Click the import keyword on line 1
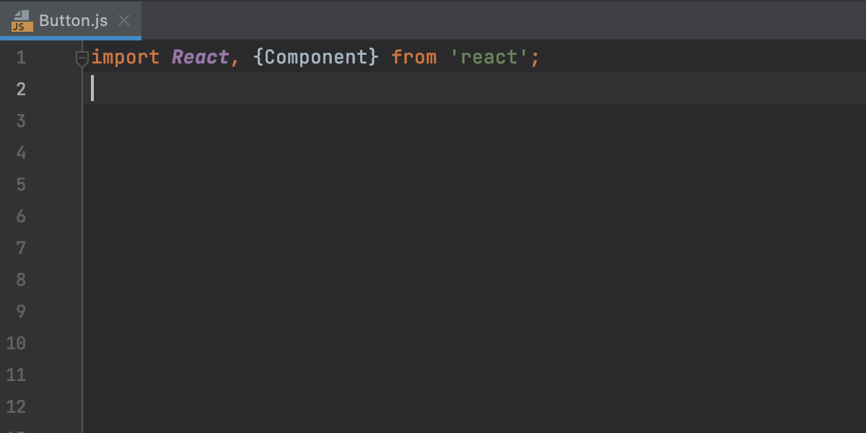 point(124,56)
